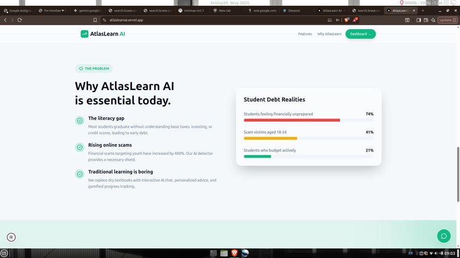Click the 74% value
Image resolution: width=460 pixels, height=258 pixels.
click(369, 114)
